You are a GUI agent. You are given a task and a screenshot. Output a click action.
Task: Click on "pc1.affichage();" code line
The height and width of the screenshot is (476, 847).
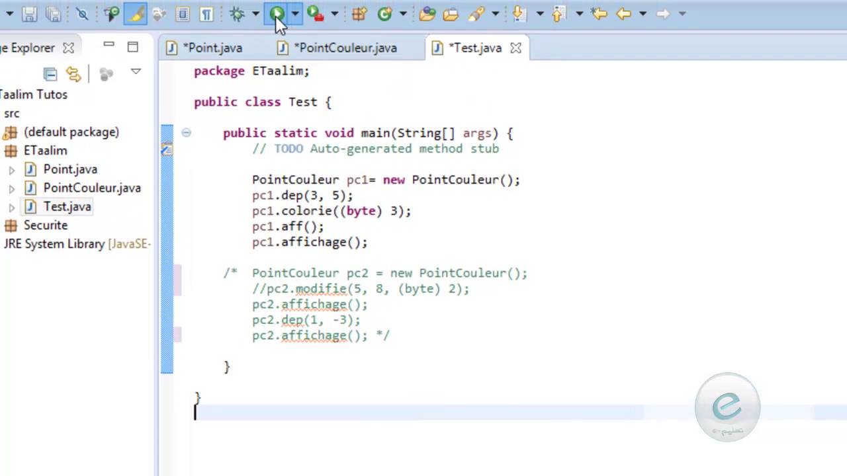[310, 242]
